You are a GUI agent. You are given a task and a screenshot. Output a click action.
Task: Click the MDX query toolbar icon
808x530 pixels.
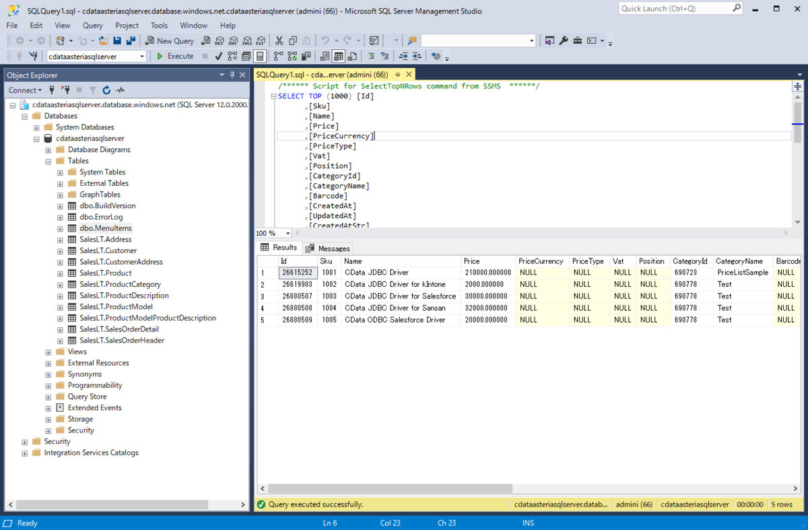click(220, 41)
